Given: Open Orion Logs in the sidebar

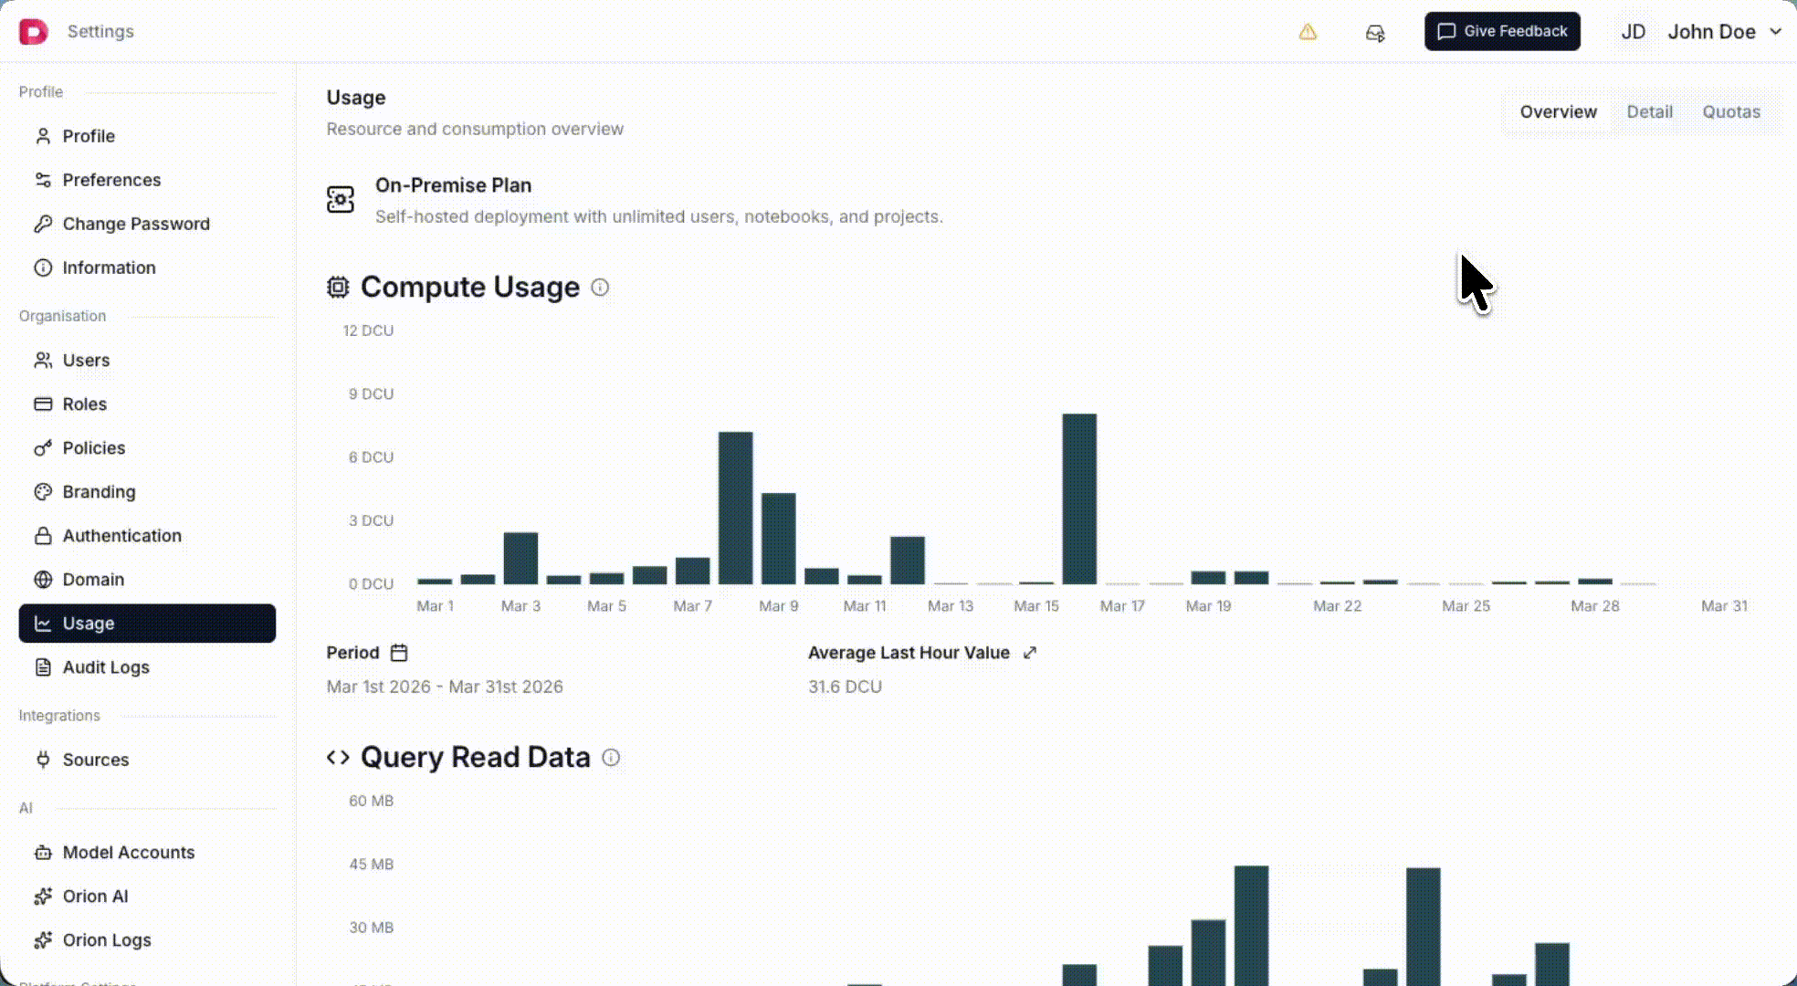Looking at the screenshot, I should (x=107, y=940).
